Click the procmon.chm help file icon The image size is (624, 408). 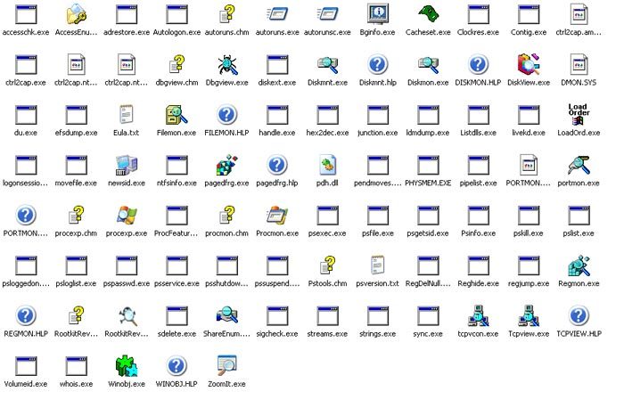click(x=226, y=215)
